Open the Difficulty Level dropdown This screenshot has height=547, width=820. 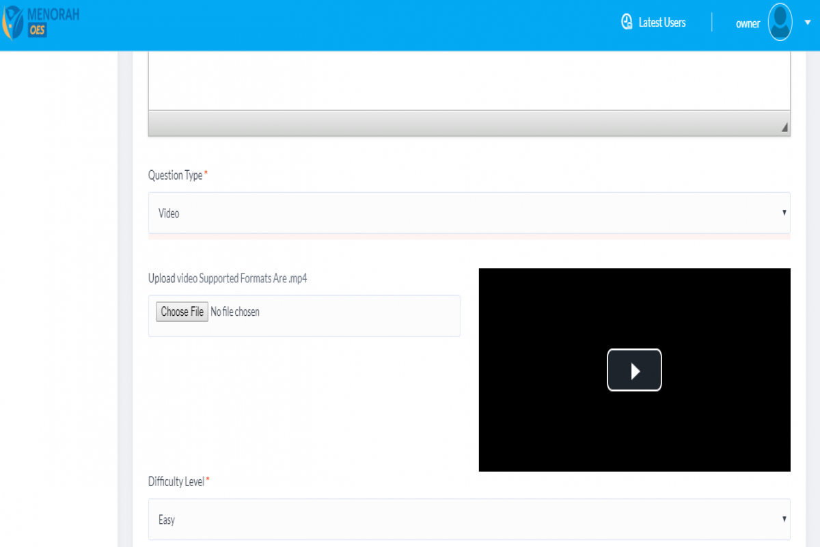click(469, 520)
